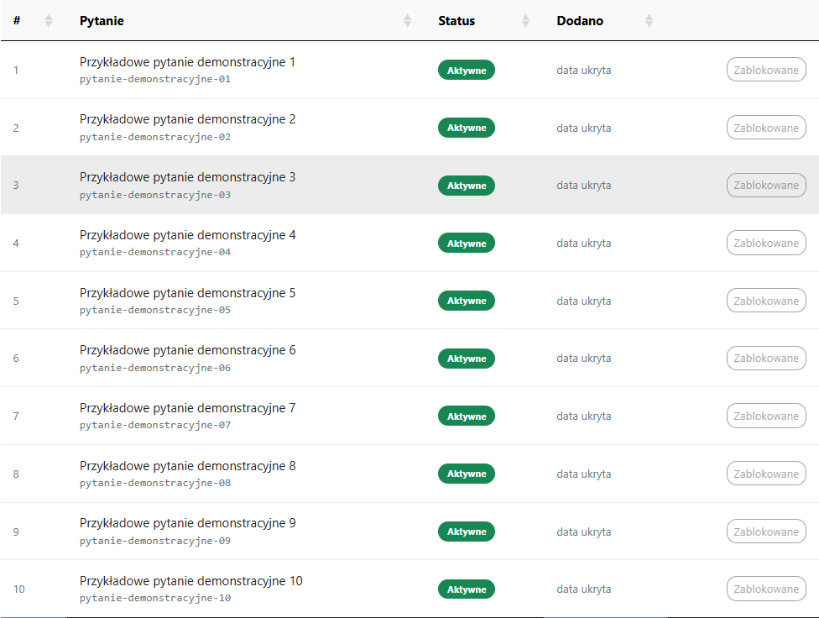This screenshot has height=618, width=819.
Task: Click the Pytanie column header
Action: (102, 21)
